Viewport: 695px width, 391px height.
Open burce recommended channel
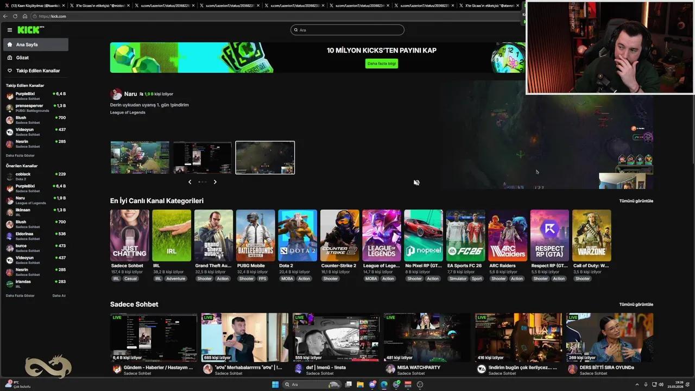[x=35, y=248]
